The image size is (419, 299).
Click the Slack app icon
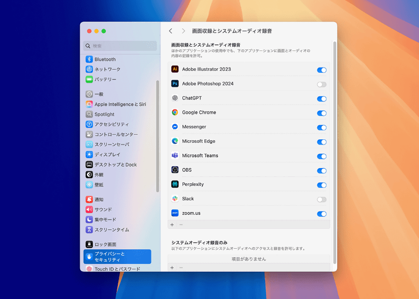pyautogui.click(x=175, y=199)
